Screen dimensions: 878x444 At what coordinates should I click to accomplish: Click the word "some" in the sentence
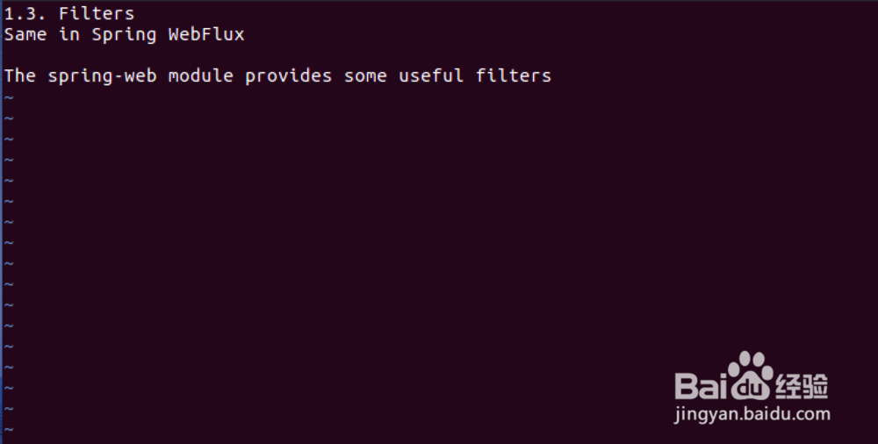coord(365,76)
